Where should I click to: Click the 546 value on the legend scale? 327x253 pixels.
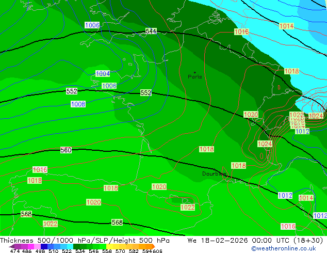pyautogui.click(x=94, y=251)
